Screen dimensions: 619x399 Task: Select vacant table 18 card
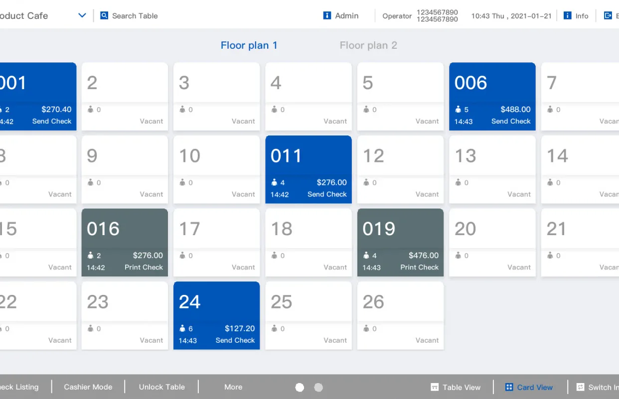click(309, 243)
